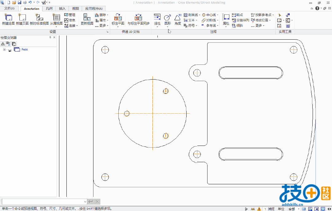
Task: Click the fit-all view icon in status bar
Action: pos(323,209)
